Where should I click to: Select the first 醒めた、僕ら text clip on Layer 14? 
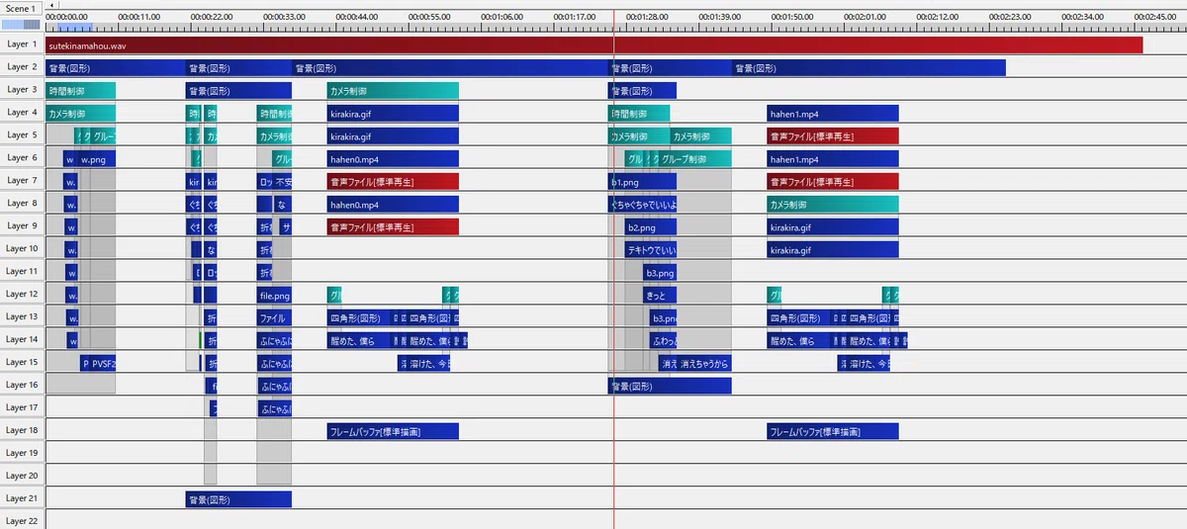click(x=359, y=341)
